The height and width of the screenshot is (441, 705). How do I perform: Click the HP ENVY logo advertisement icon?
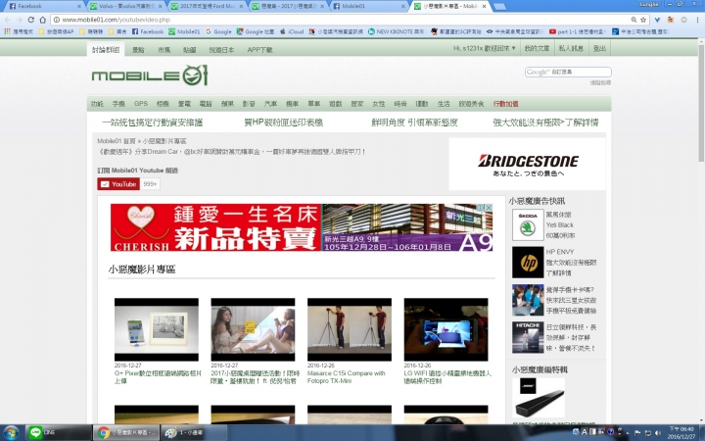(528, 263)
